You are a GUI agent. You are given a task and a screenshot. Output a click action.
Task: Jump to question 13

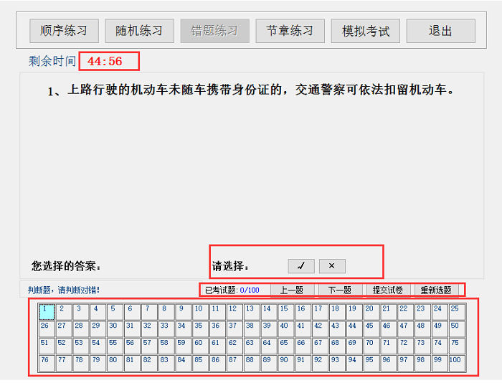[x=252, y=312]
